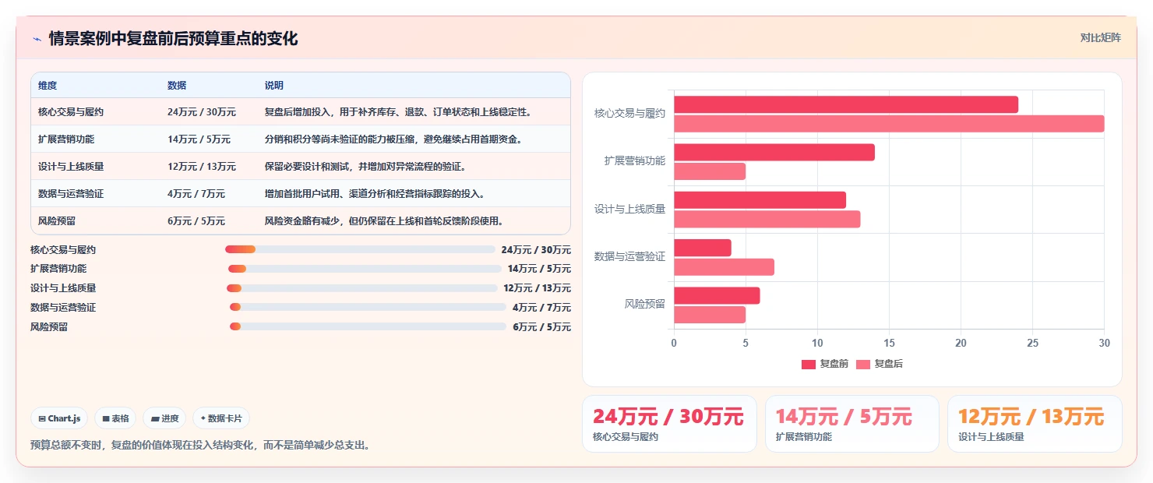Click the light 复盘后 chart bar for 扩展营销功能
The width and height of the screenshot is (1153, 483).
710,171
